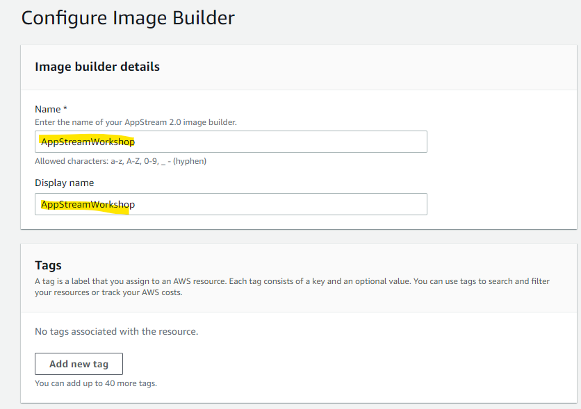581x409 pixels.
Task: Click the 'Configure Image Builder' page heading
Action: pyautogui.click(x=128, y=19)
